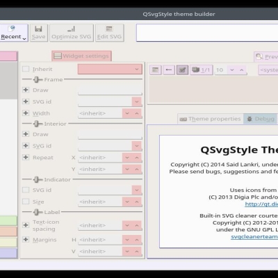Screen dimensions: 278x278
Task: Toggle the Frame Draw plus checkbox
Action: [26, 90]
